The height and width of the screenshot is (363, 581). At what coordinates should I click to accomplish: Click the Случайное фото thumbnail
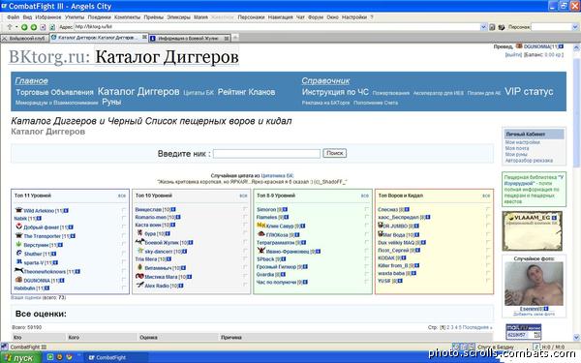pos(534,284)
